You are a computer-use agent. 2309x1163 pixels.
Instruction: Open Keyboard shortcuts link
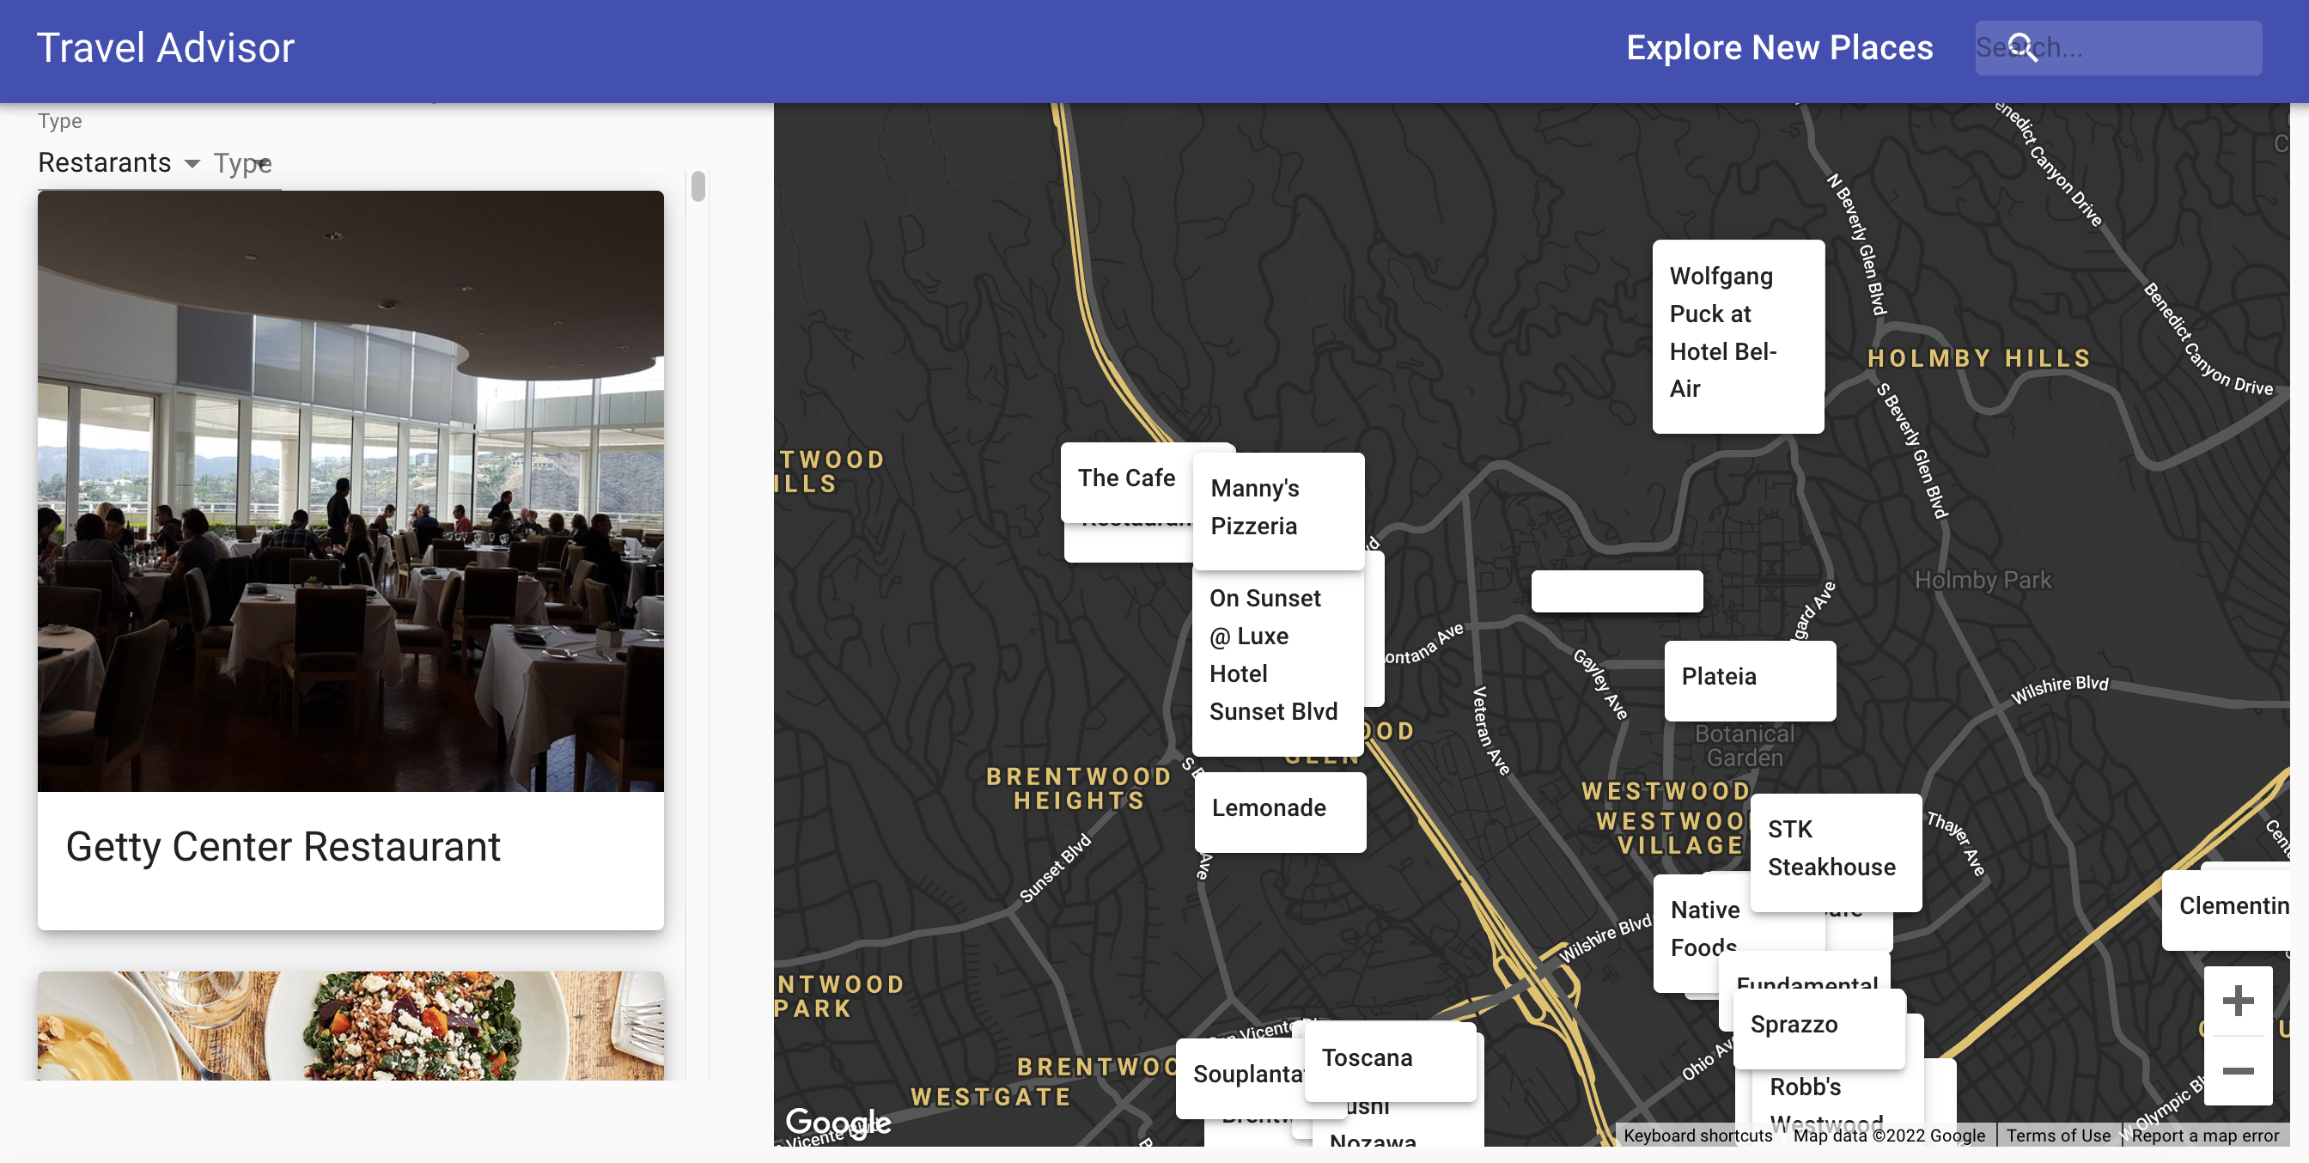(x=1697, y=1136)
